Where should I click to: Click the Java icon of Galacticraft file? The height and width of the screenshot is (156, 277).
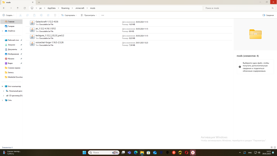[32, 23]
